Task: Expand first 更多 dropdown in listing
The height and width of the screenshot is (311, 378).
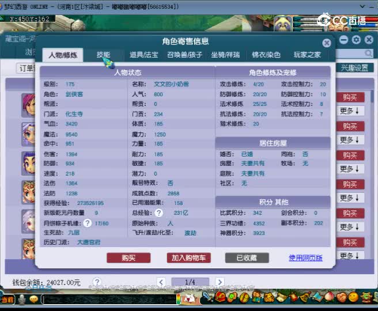Action: [350, 111]
